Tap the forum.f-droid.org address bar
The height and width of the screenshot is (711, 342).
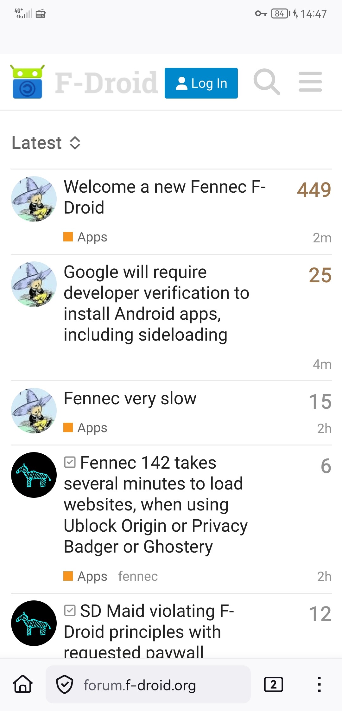(x=139, y=685)
